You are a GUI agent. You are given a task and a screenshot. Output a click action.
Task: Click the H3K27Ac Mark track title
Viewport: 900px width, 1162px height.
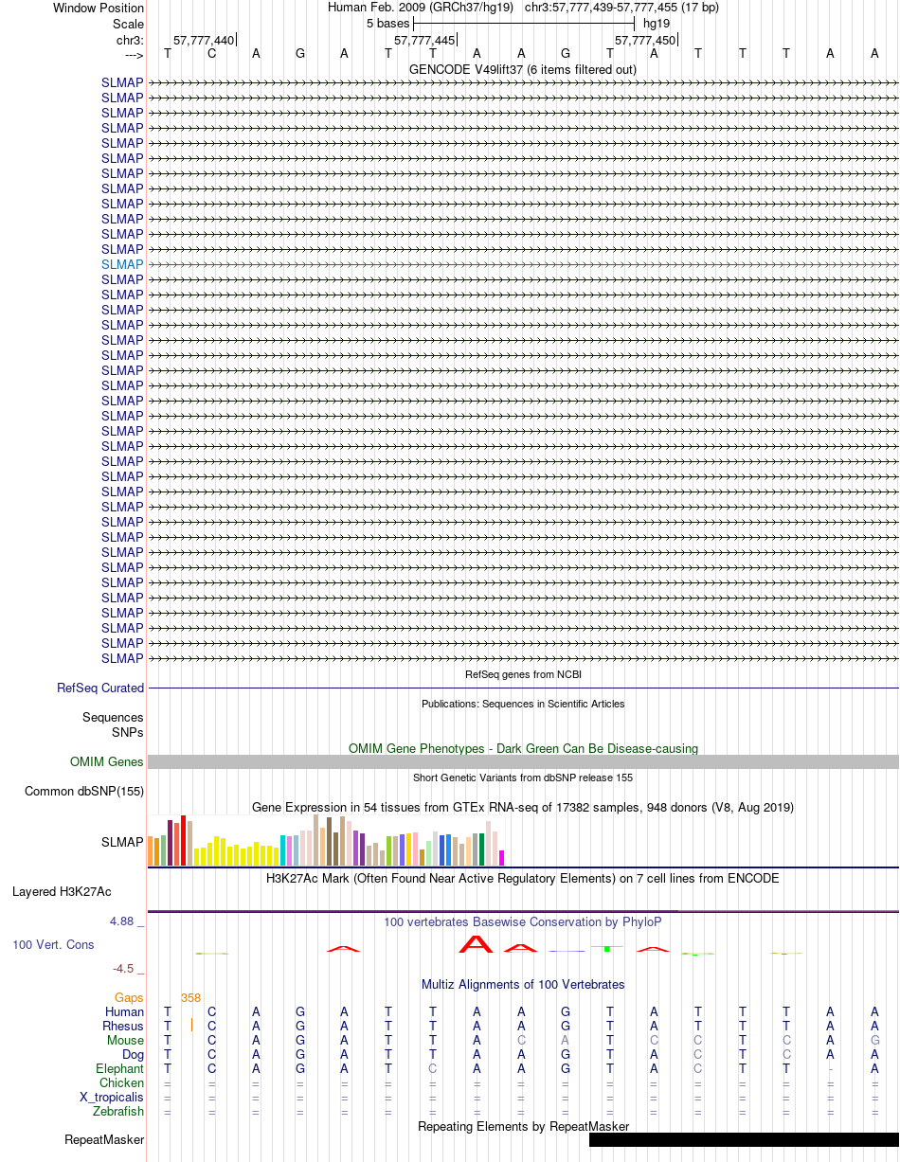[523, 879]
